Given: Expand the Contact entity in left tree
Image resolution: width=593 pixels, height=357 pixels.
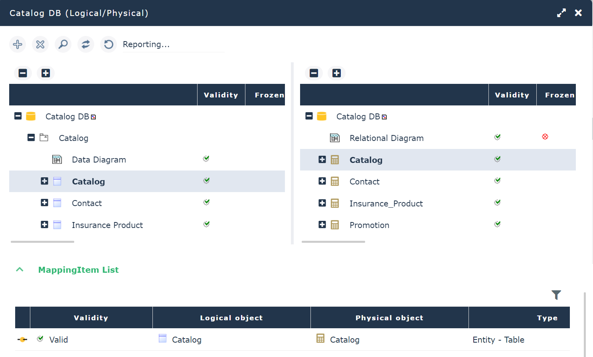Looking at the screenshot, I should pos(44,203).
